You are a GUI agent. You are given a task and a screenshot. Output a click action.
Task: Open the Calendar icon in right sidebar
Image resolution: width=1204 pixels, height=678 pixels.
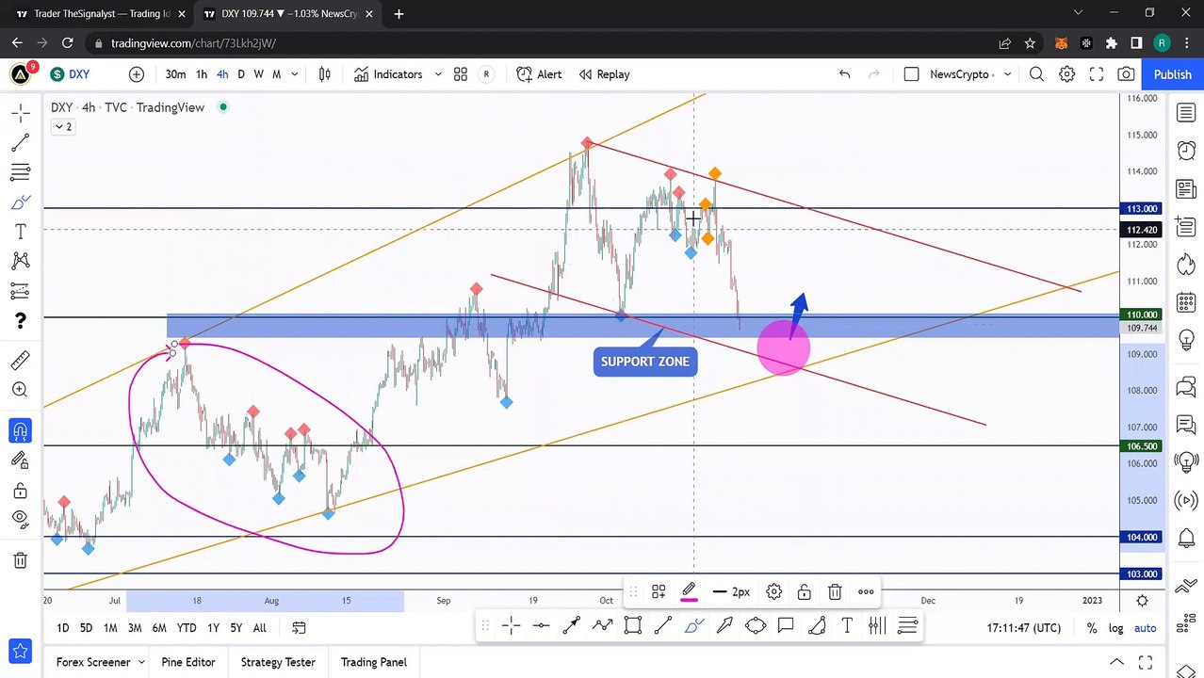(x=1186, y=302)
